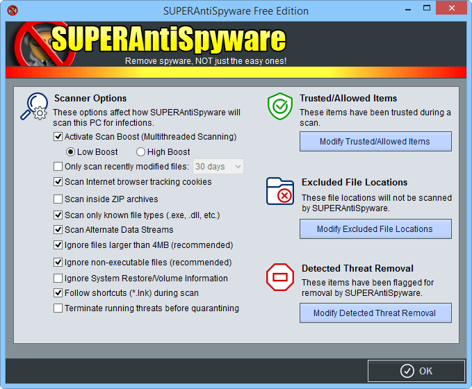
Task: Toggle Scan Alternate Data Streams checkbox
Action: (58, 229)
